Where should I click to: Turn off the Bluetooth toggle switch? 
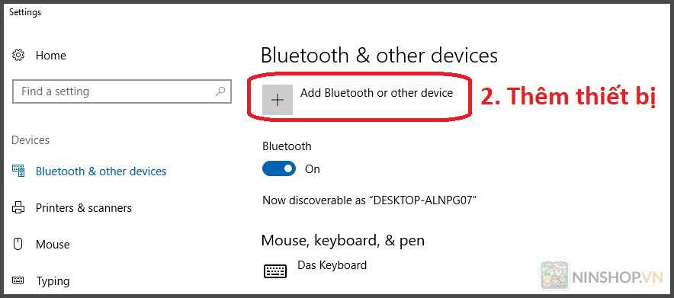279,168
